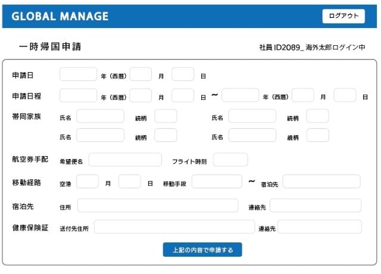Image resolution: width=381 pixels, height=274 pixels.
Task: Select the 申請日 month input box
Action: (141, 74)
